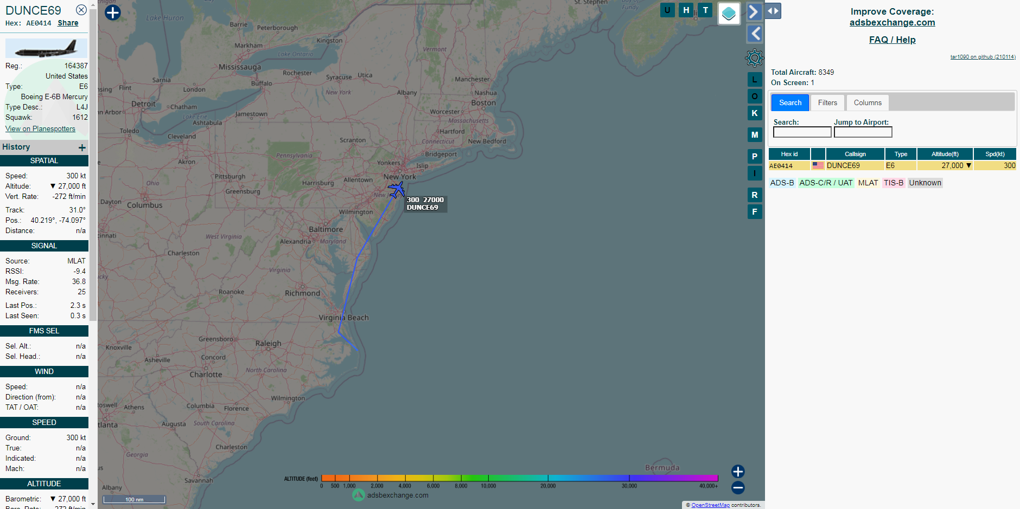The height and width of the screenshot is (509, 1020).
Task: Click the SPEED section header
Action: click(x=44, y=422)
